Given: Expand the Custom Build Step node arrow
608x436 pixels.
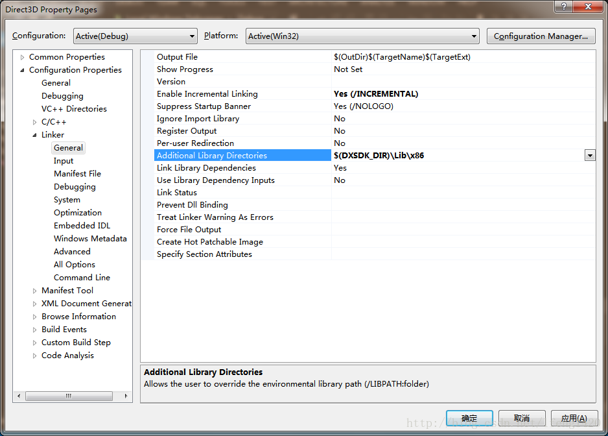Looking at the screenshot, I should tap(34, 343).
